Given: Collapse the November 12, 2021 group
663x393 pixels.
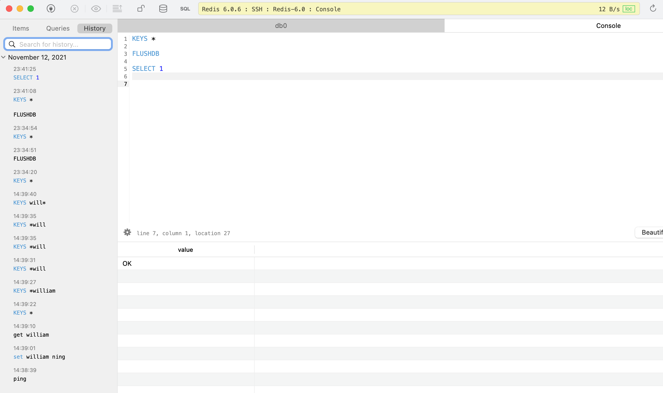Looking at the screenshot, I should [3, 57].
